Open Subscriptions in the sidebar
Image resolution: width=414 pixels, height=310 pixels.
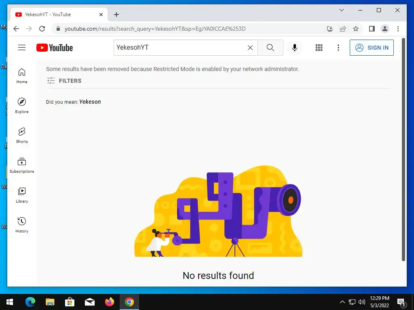click(x=22, y=165)
